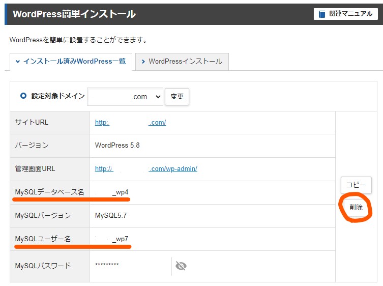Toggle MySQL password visibility eye icon
383x286 pixels.
(x=181, y=266)
